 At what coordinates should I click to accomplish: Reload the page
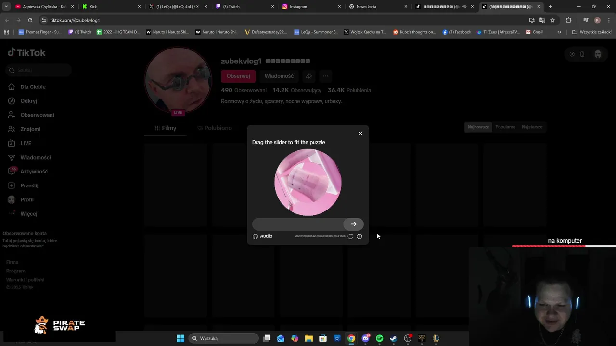point(30,20)
